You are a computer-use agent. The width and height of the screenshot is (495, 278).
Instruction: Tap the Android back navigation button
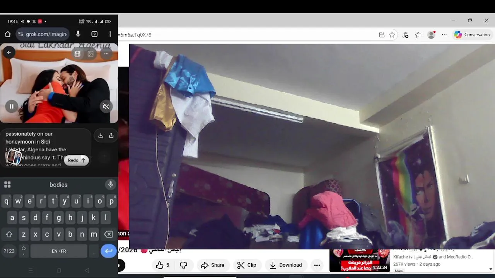click(x=87, y=271)
